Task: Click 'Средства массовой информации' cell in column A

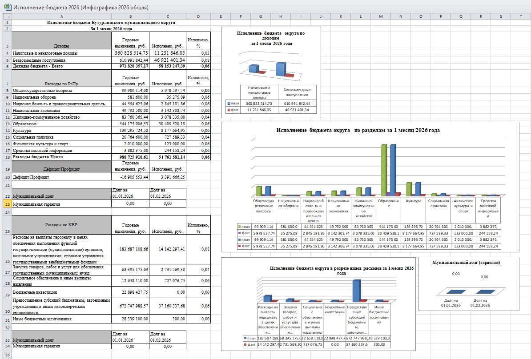Action: click(61, 151)
